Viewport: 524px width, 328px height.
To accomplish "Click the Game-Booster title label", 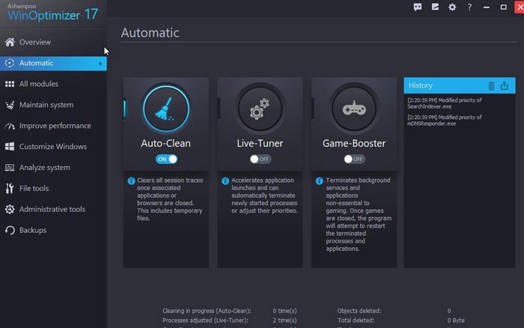I will 354,144.
